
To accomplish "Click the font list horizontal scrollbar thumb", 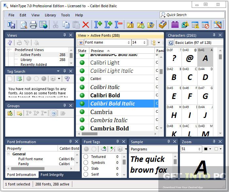I will 90,134.
